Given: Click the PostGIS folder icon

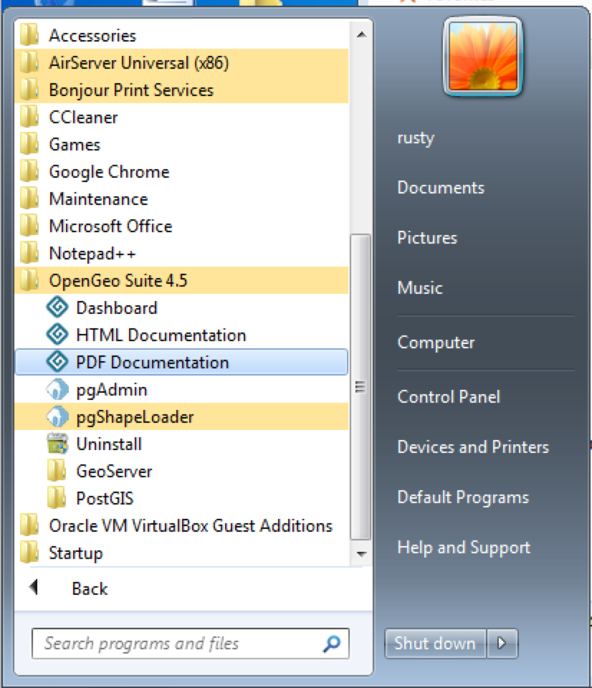Looking at the screenshot, I should [57, 498].
